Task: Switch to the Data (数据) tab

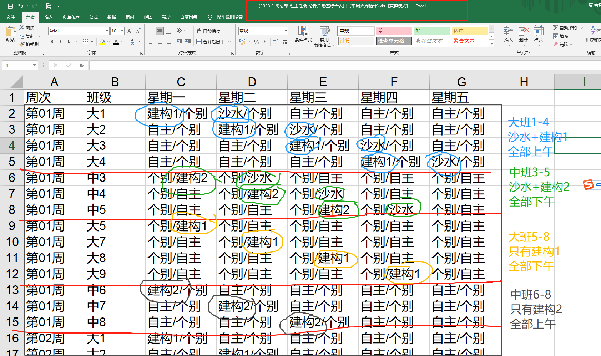Action: (112, 17)
